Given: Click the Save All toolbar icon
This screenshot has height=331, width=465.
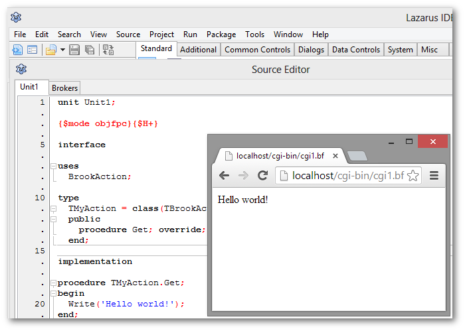Looking at the screenshot, I should point(90,50).
